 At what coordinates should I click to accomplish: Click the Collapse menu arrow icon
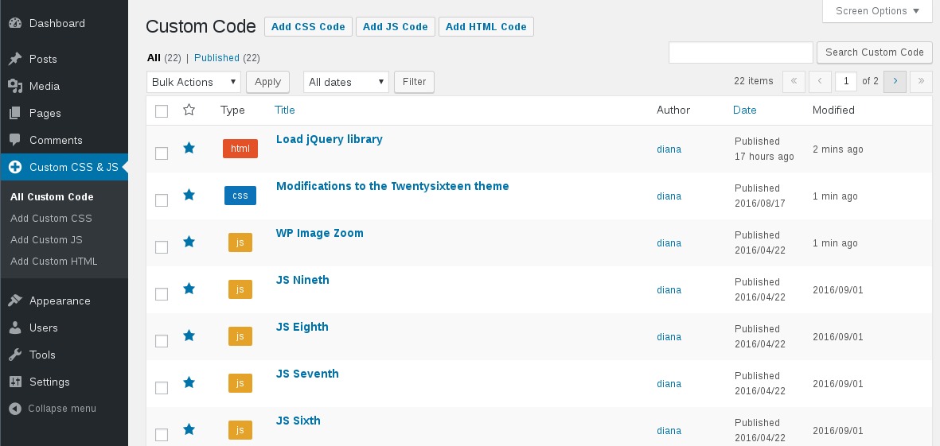pos(15,409)
